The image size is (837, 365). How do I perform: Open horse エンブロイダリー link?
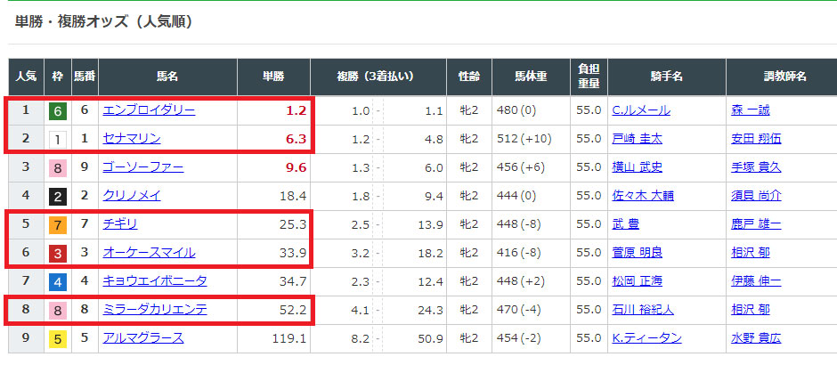click(x=149, y=110)
